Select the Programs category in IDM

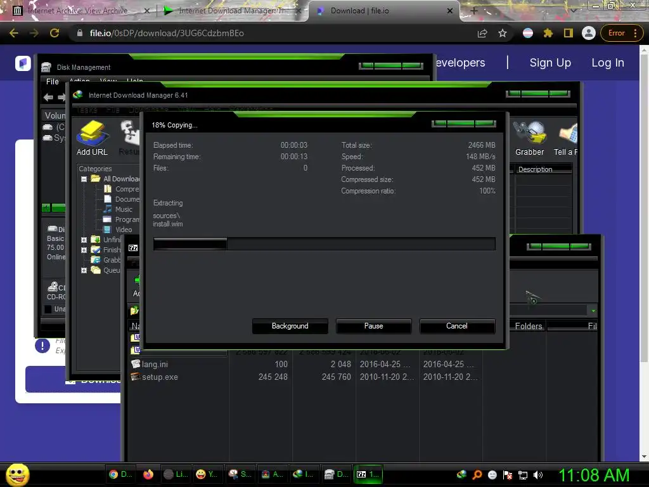pyautogui.click(x=127, y=219)
